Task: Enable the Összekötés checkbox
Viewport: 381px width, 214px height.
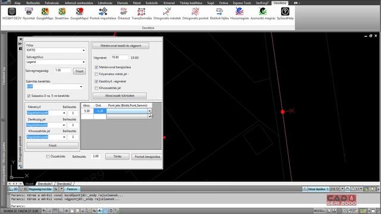Action: tap(48, 156)
